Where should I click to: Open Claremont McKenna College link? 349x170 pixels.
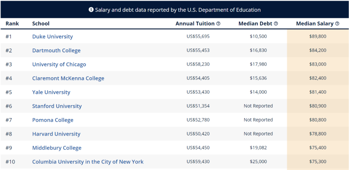pyautogui.click(x=68, y=78)
